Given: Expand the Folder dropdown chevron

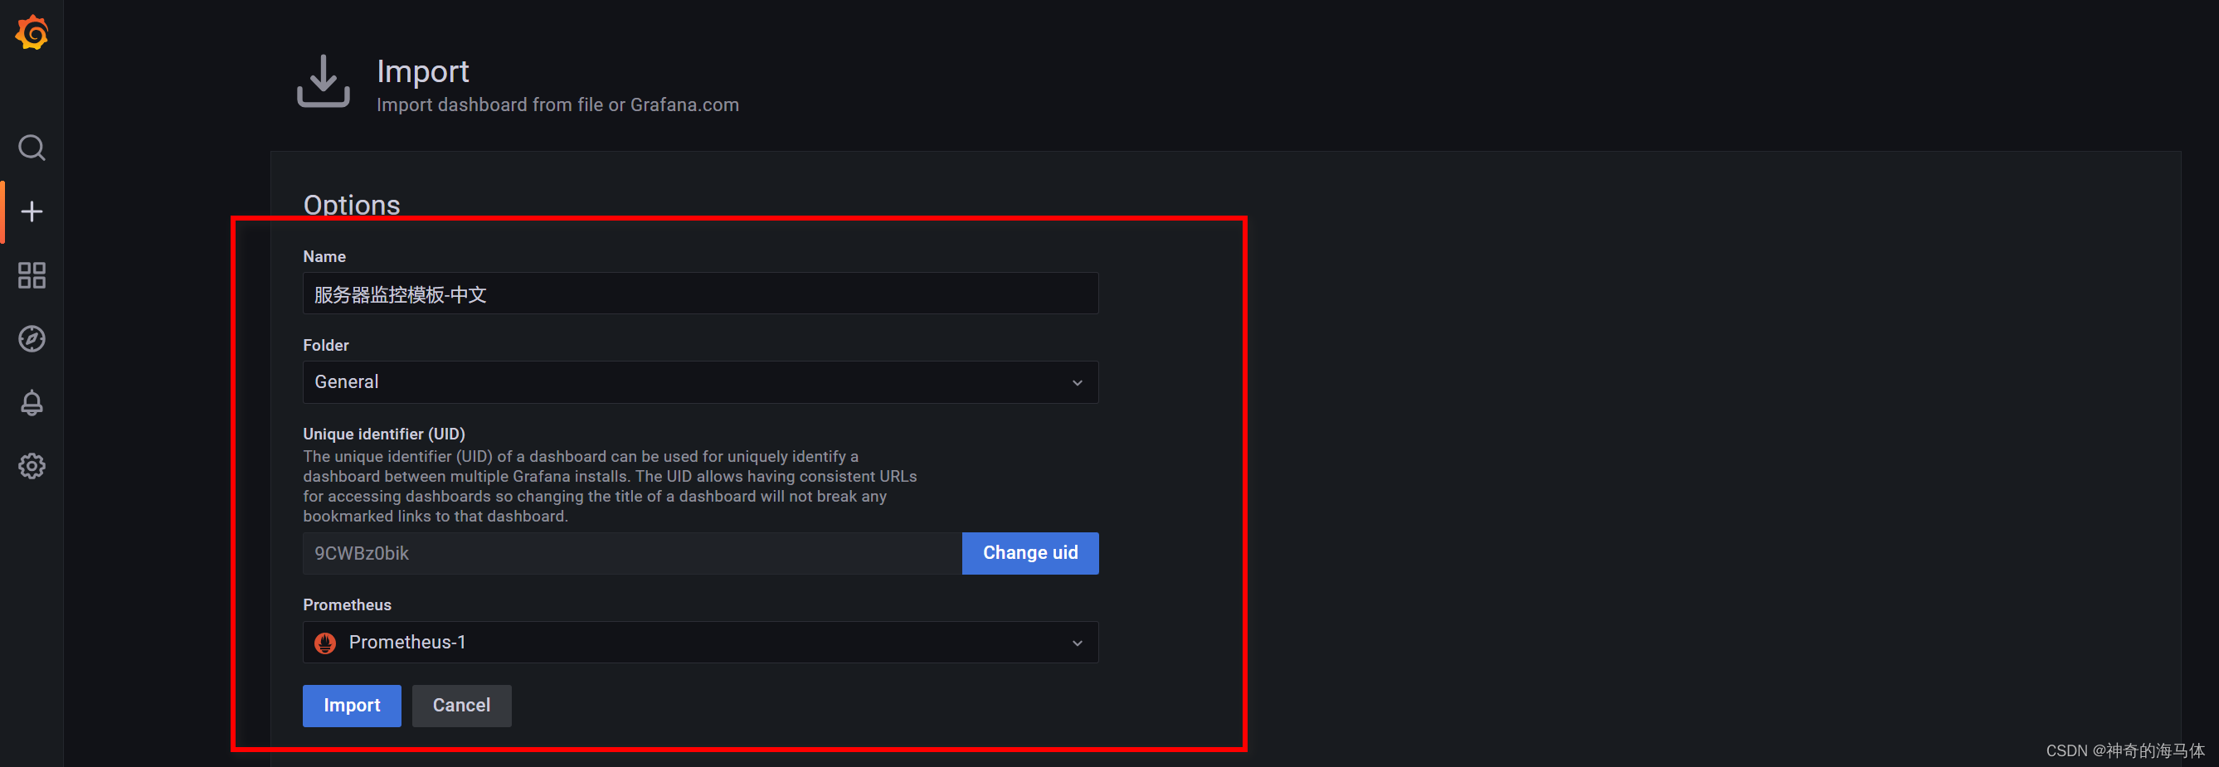Looking at the screenshot, I should coord(1077,383).
